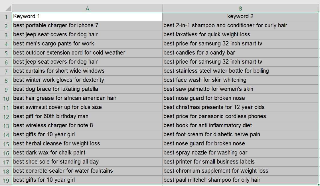Click cell 'best christmas presents for 12 year olds'

[240, 107]
